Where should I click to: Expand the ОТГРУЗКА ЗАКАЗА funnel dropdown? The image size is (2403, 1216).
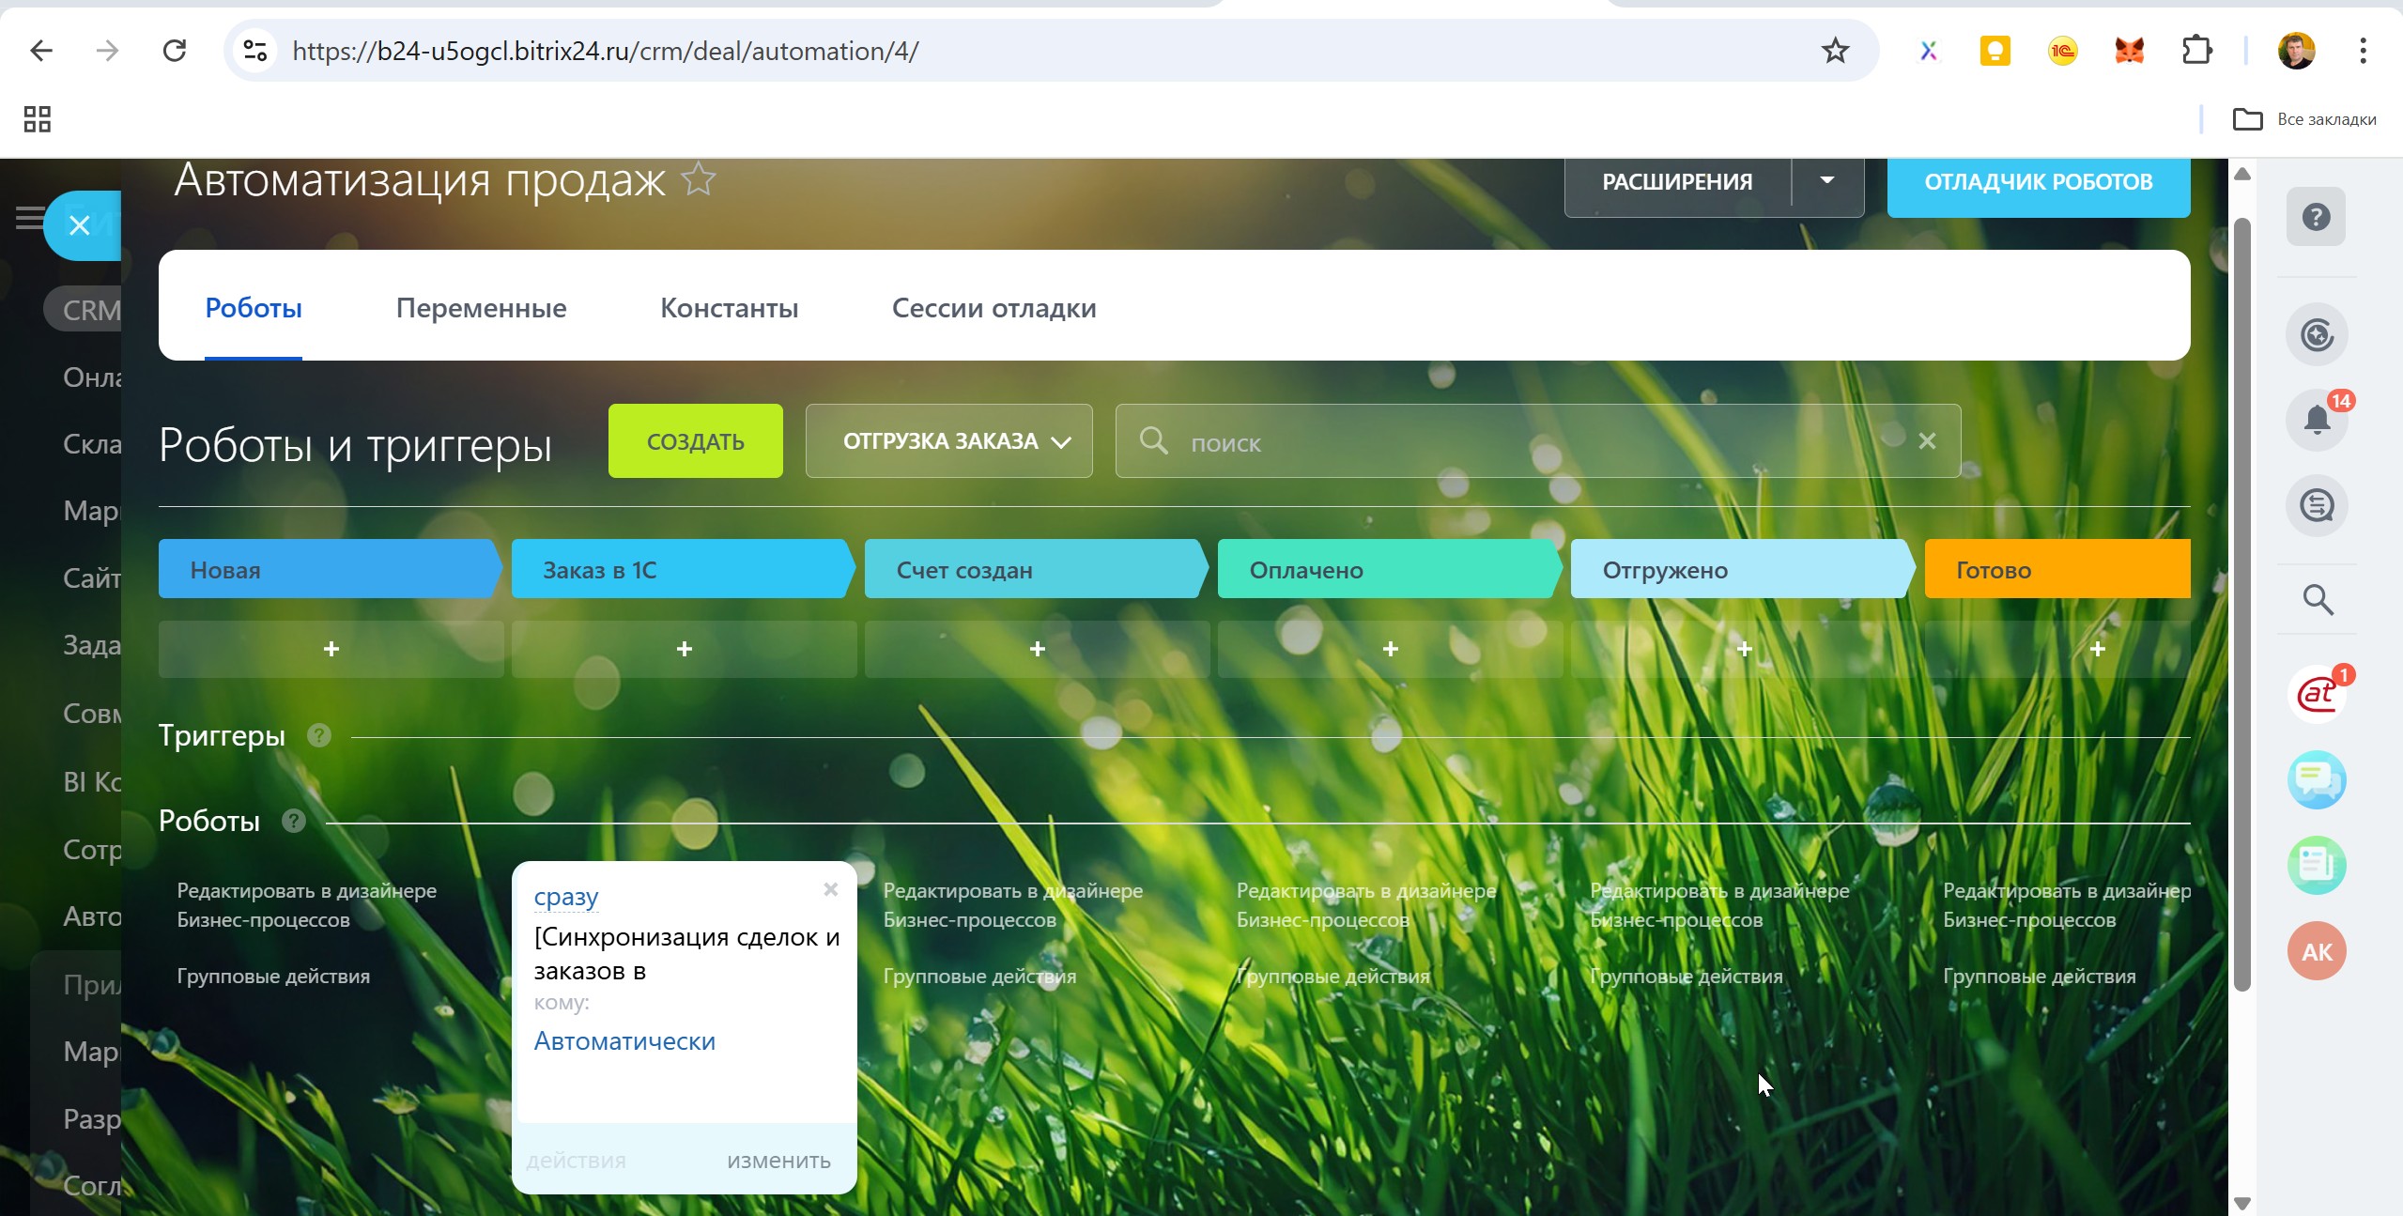pyautogui.click(x=948, y=441)
